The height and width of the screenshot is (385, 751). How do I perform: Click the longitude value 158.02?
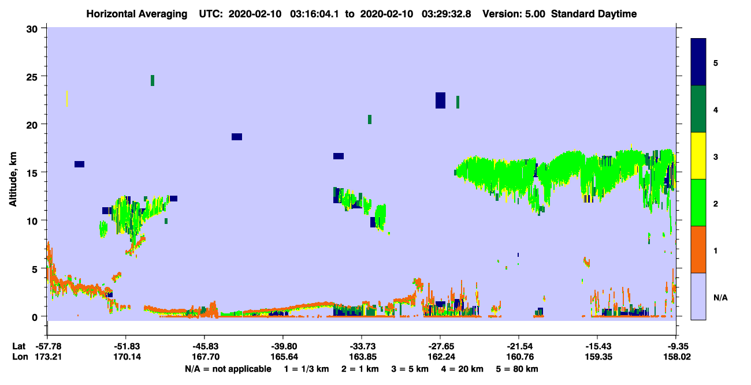(678, 357)
